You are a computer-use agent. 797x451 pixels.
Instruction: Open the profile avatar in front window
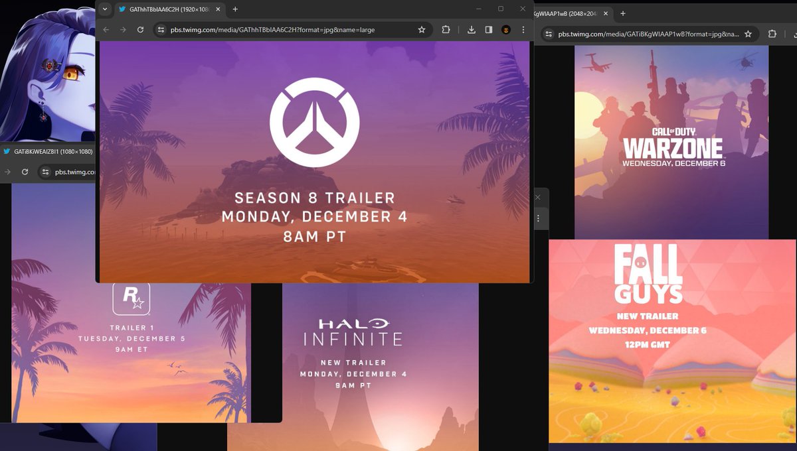(x=506, y=30)
